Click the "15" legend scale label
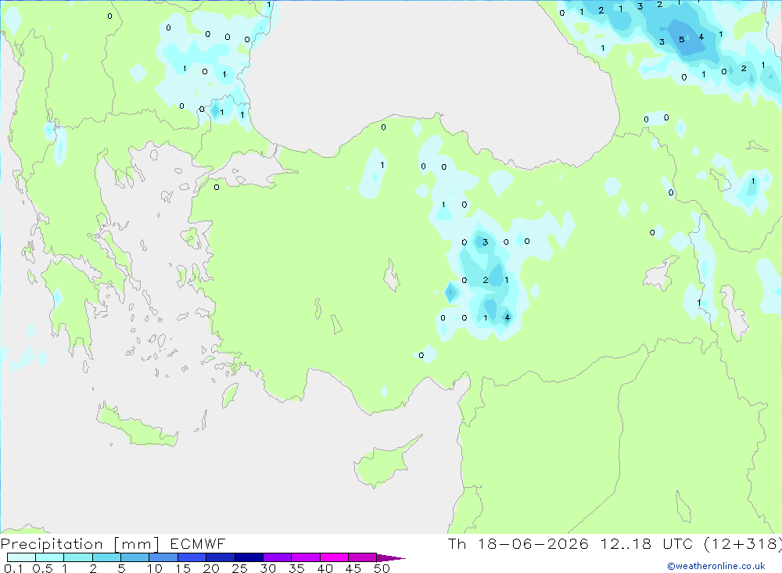This screenshot has width=782, height=573. coord(183,568)
